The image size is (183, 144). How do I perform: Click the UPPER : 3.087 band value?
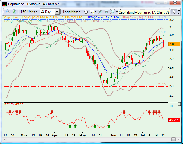[x=78, y=21]
